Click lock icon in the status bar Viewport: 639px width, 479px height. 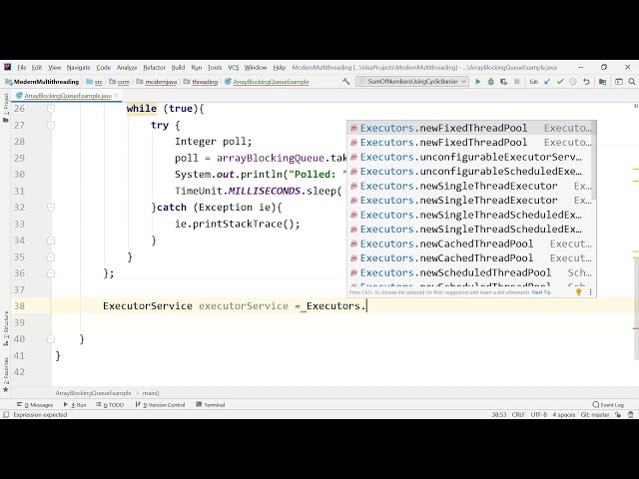pyautogui.click(x=619, y=415)
